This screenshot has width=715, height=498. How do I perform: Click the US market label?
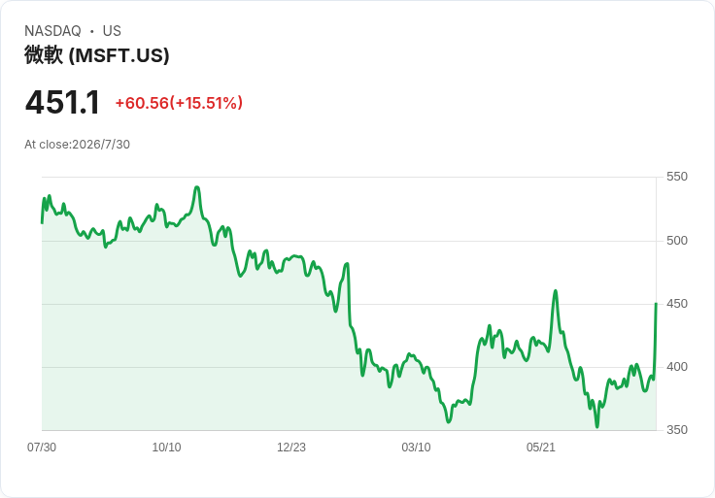point(112,31)
